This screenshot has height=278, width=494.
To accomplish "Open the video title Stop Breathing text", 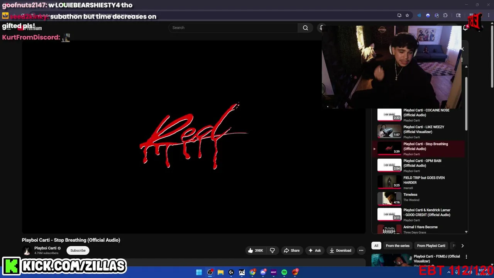I will point(71,240).
